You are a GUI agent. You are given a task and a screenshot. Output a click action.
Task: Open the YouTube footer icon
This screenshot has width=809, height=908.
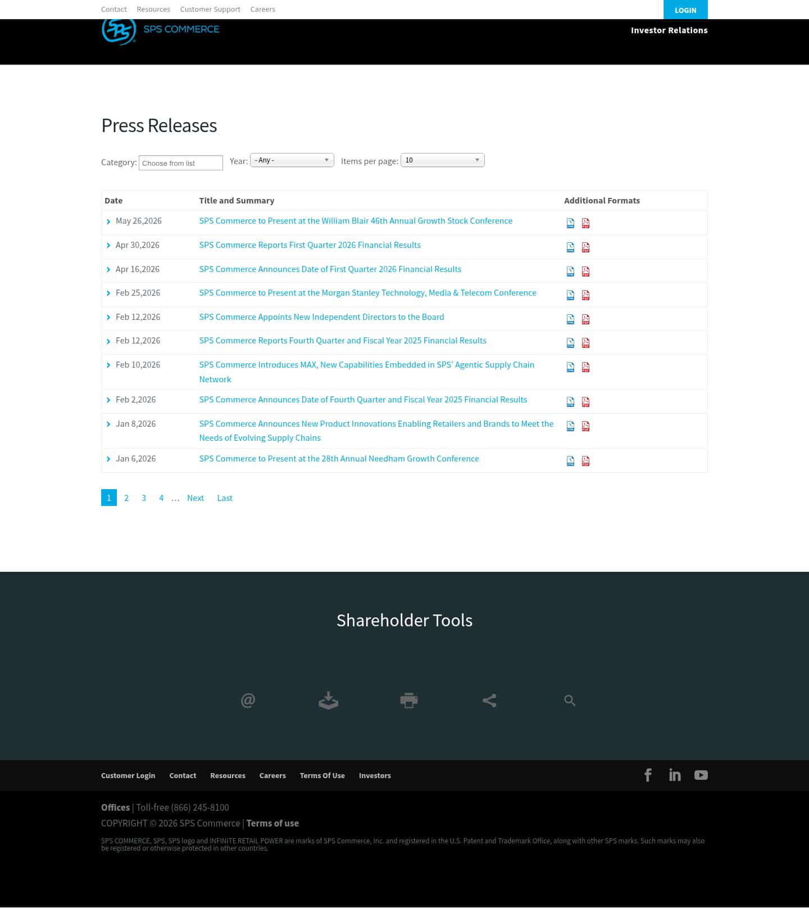pos(701,775)
